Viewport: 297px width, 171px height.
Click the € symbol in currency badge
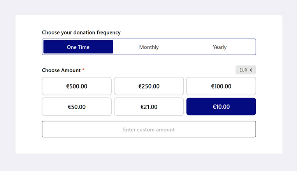pyautogui.click(x=251, y=70)
